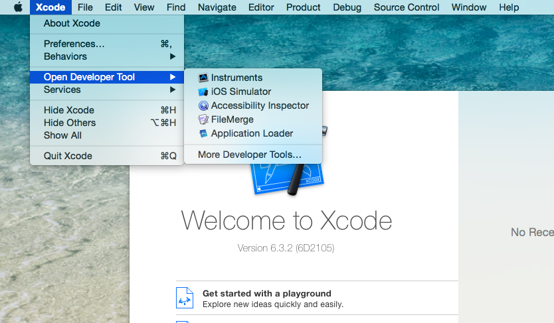Launch Instruments from the submenu
The image size is (554, 323).
pos(253,78)
